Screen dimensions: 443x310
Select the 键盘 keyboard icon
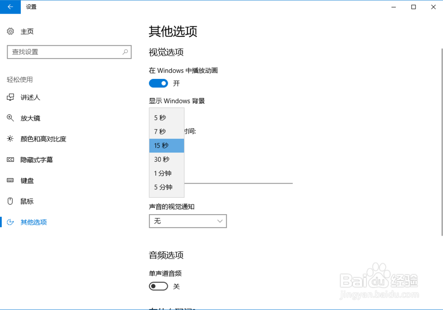click(10, 180)
